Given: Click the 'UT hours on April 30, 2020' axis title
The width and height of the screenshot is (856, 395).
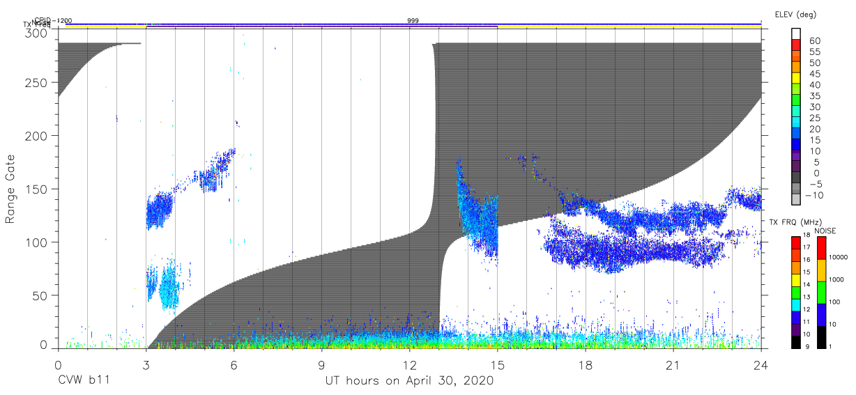Looking at the screenshot, I should pos(409,381).
